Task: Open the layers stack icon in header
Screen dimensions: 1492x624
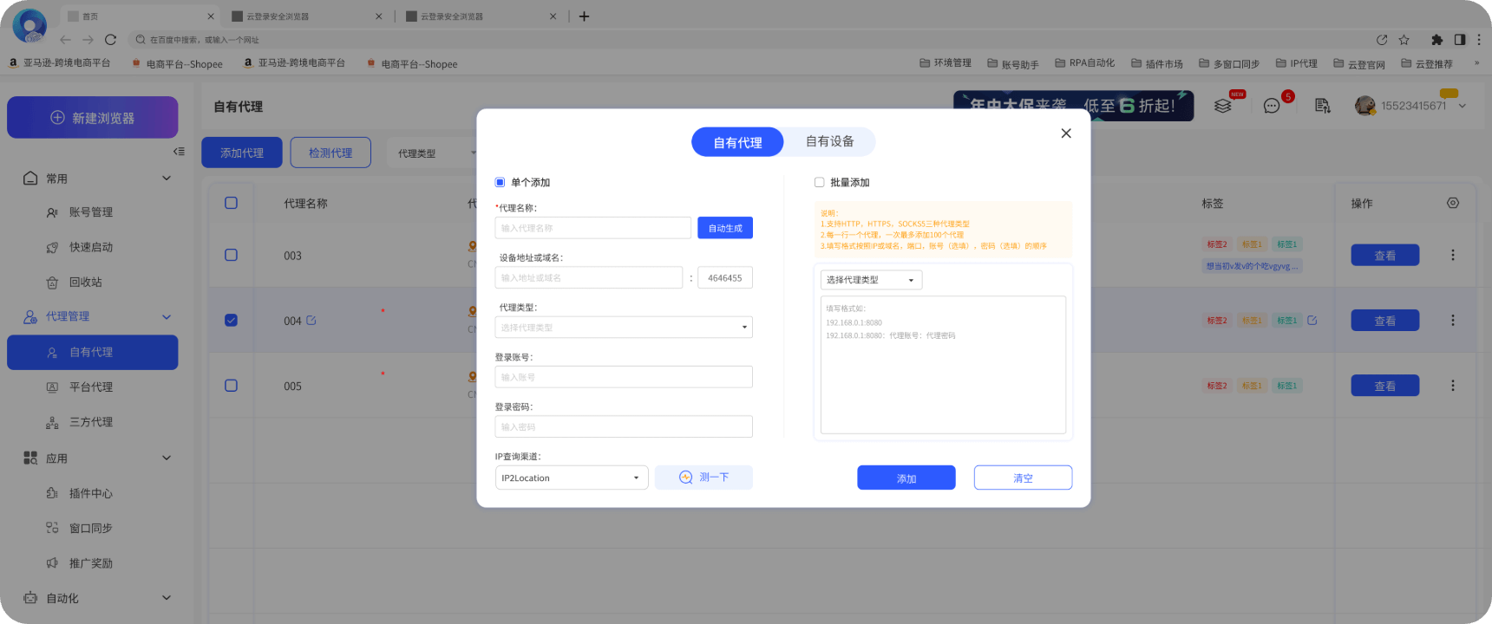Action: (x=1222, y=106)
